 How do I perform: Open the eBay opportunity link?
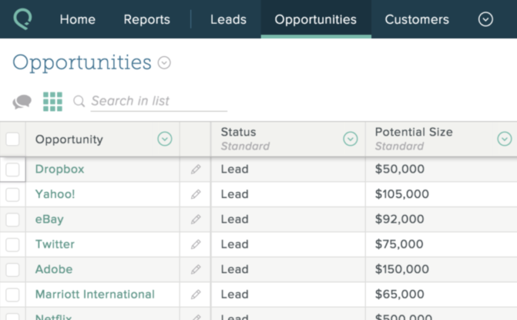tap(50, 219)
